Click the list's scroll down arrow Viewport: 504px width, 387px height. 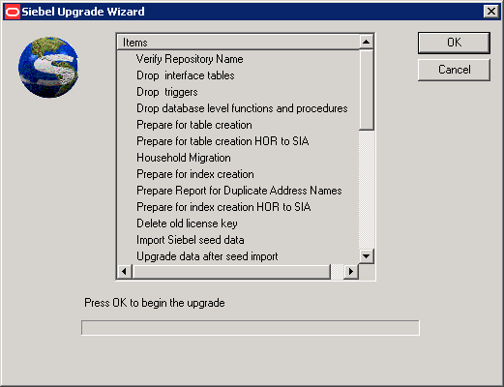[366, 256]
